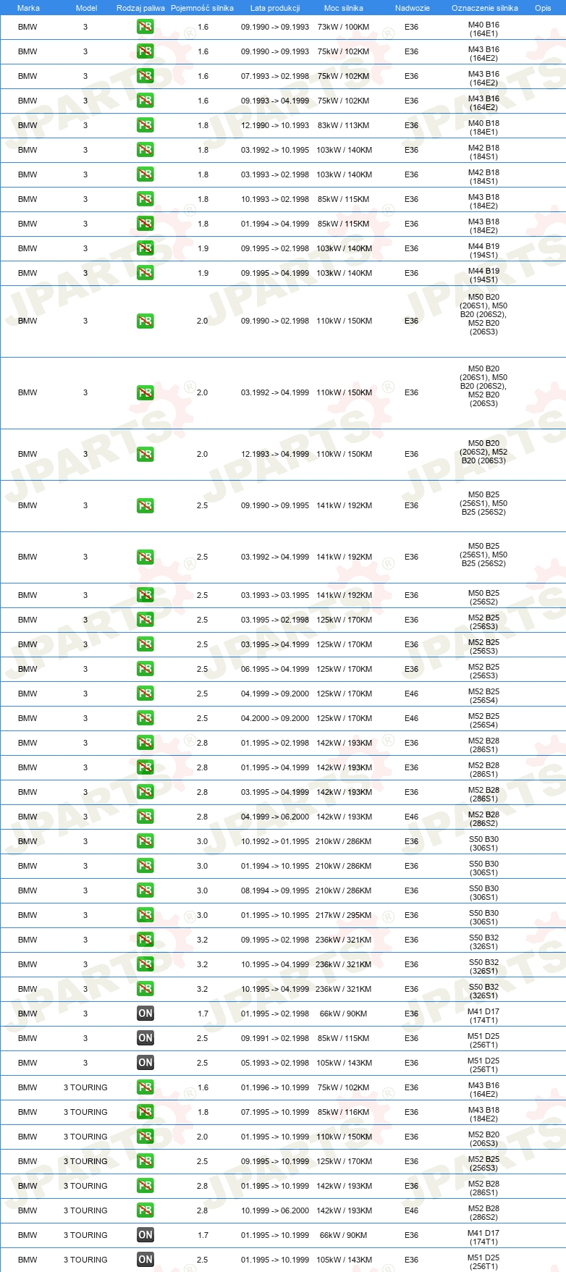Click the Oznaczenie silnika column header
The image size is (566, 1272).
[485, 8]
